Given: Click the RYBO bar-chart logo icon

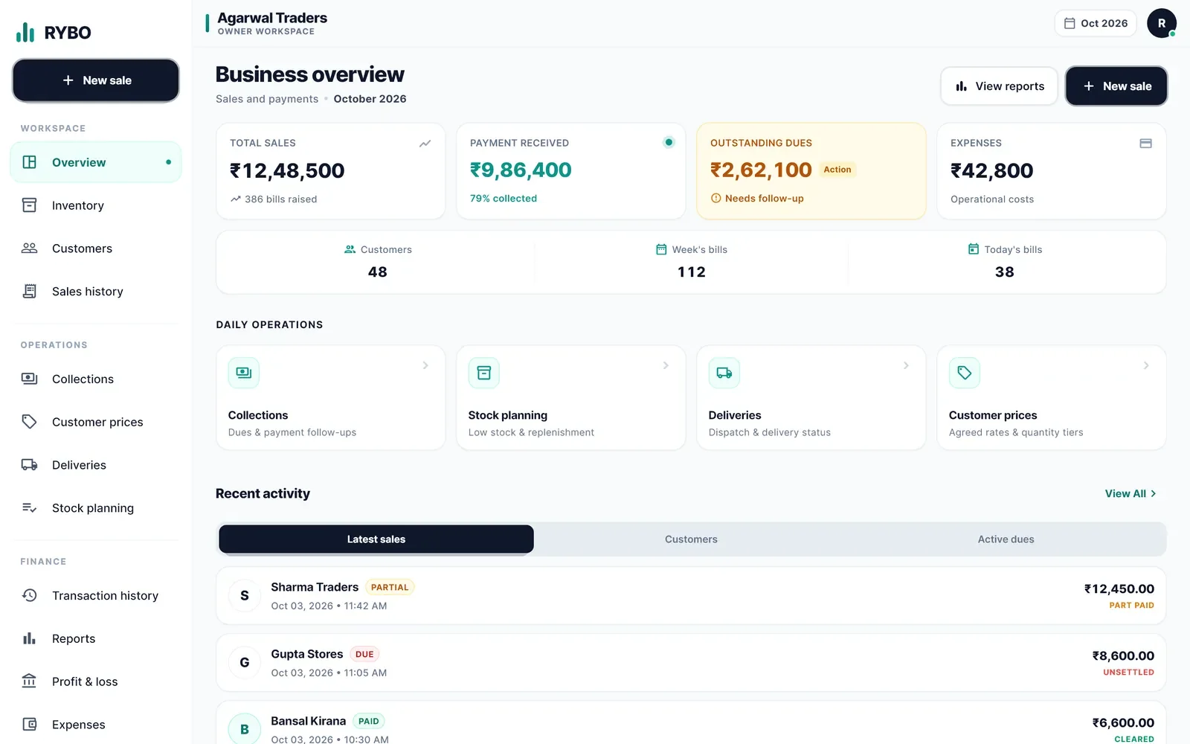Looking at the screenshot, I should 25,32.
